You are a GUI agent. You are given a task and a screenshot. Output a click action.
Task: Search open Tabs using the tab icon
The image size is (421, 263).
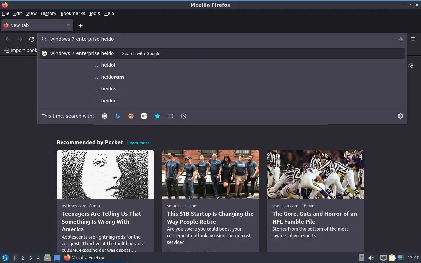pos(170,116)
